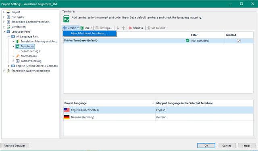
Task: Click the Termbases tree node icon
Action: [x=18, y=46]
